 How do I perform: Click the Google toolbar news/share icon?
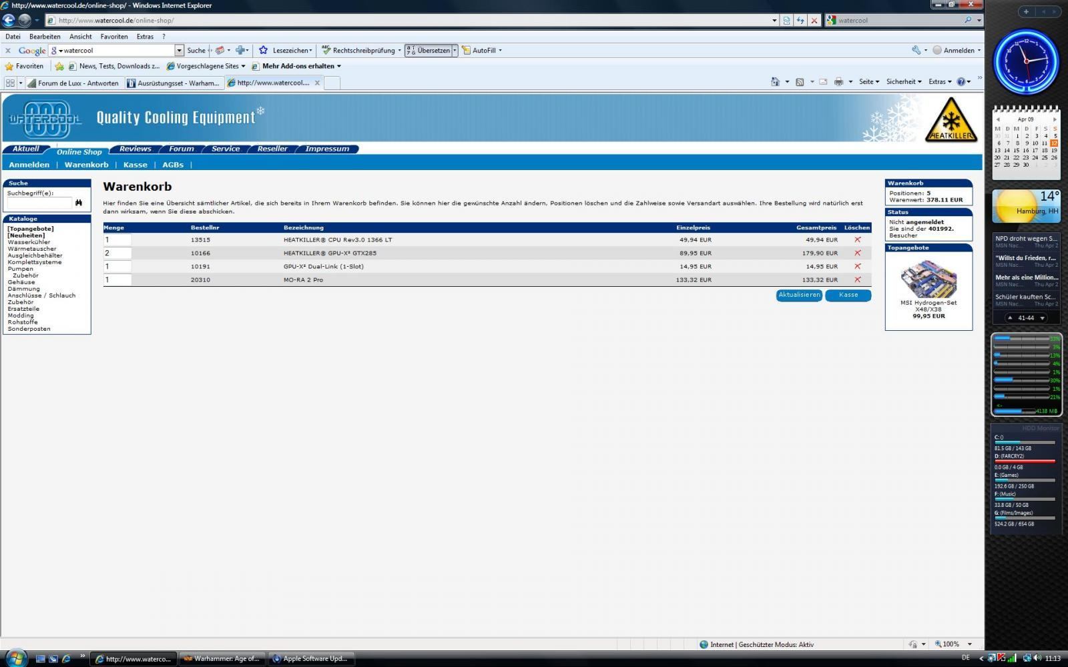coord(219,50)
